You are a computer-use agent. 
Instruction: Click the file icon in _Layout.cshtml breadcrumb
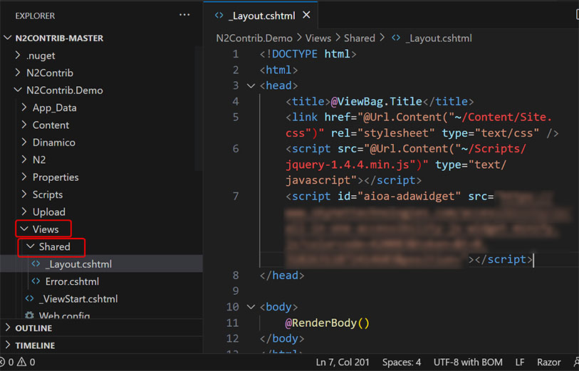396,38
